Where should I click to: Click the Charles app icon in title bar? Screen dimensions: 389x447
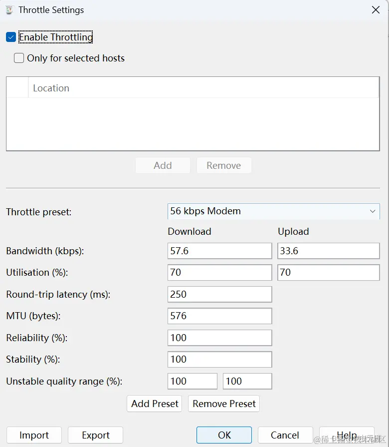click(9, 10)
